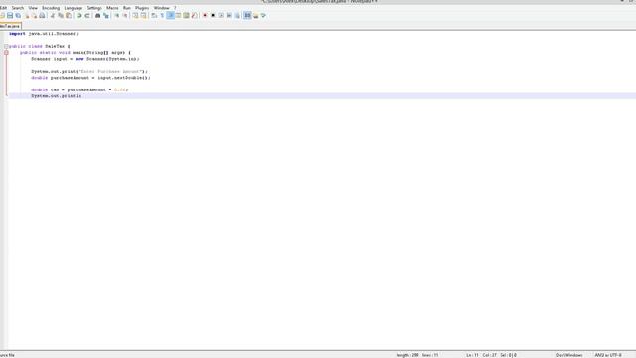Open the Search menu
The width and height of the screenshot is (636, 358).
[x=18, y=8]
